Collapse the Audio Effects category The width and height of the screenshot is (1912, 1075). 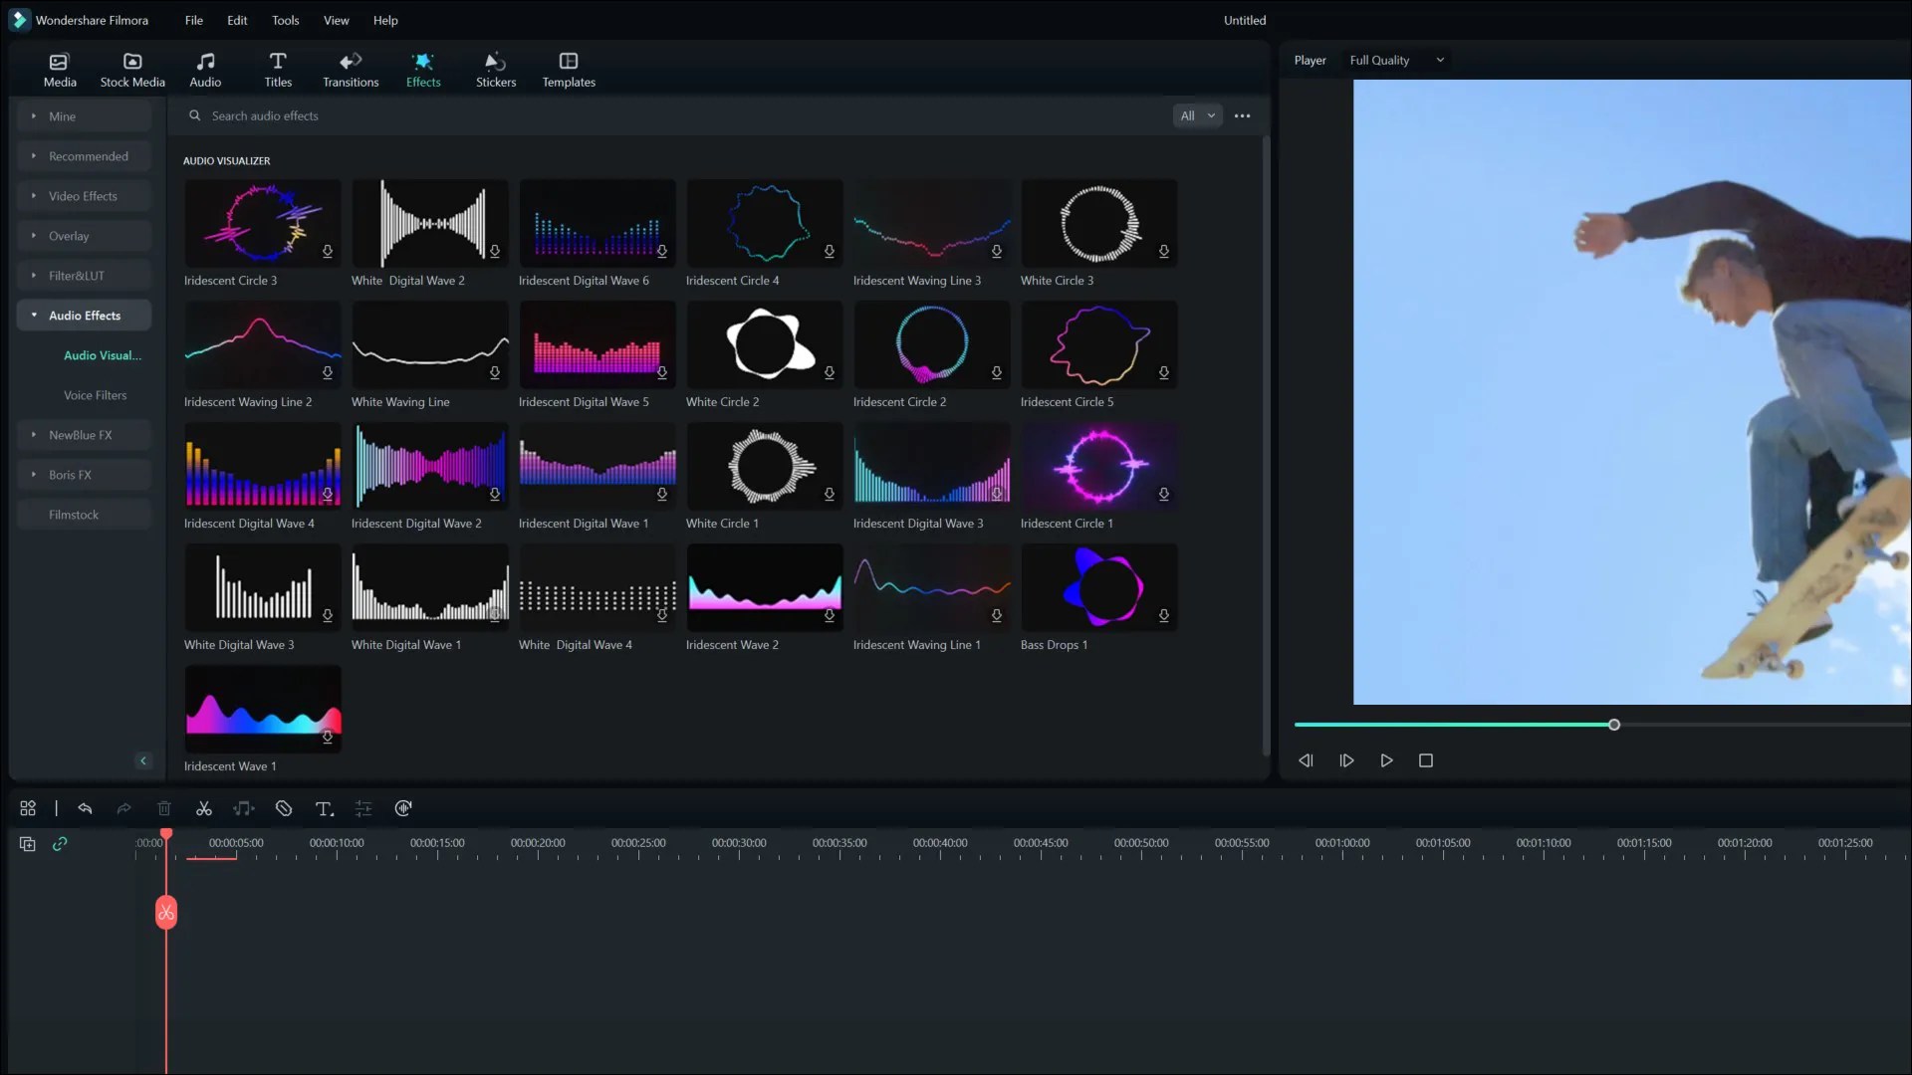84,316
